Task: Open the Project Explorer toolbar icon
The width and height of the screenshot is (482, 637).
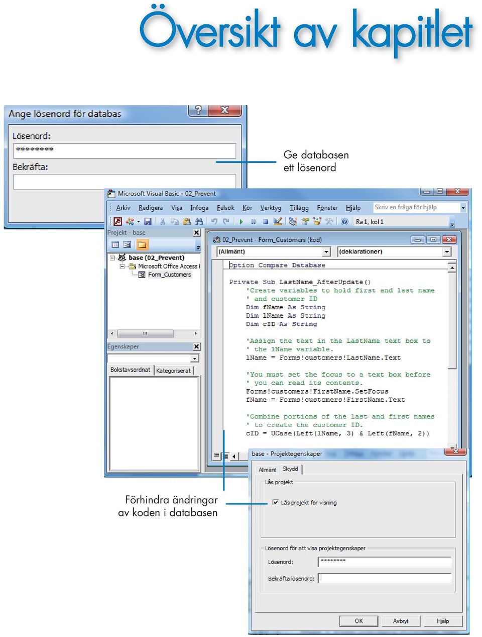Action: tap(293, 222)
